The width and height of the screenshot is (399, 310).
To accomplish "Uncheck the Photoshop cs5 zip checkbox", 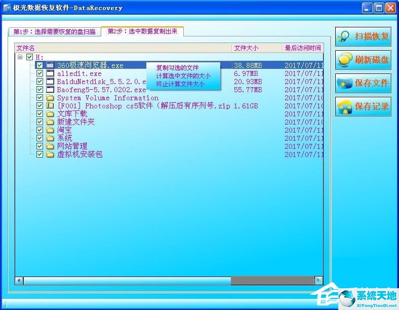I will [39, 106].
